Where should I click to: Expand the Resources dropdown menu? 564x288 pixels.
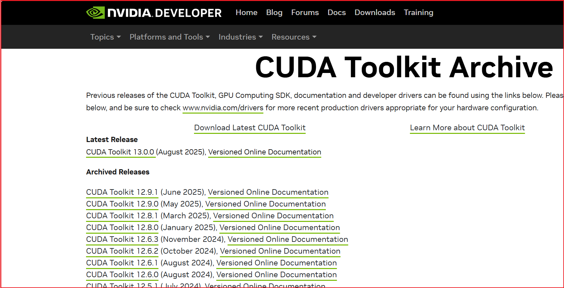pyautogui.click(x=294, y=37)
